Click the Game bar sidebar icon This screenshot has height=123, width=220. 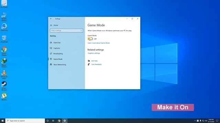pos(51,42)
